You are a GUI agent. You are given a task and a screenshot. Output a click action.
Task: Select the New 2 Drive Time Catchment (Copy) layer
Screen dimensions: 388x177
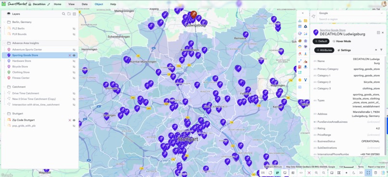point(34,99)
